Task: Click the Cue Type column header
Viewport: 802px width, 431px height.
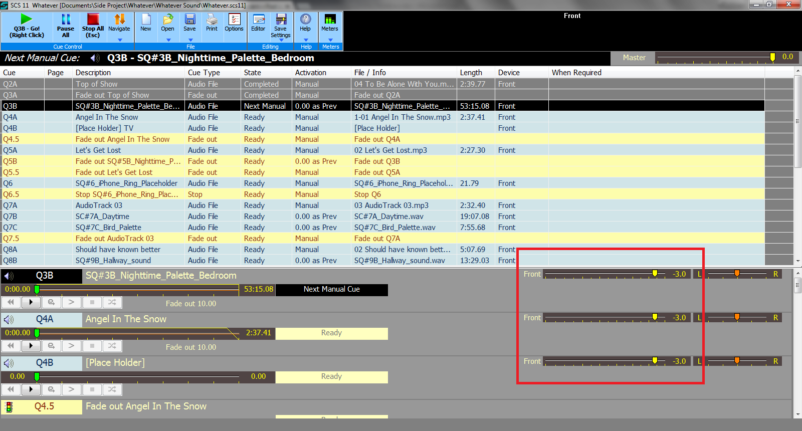Action: coord(204,73)
